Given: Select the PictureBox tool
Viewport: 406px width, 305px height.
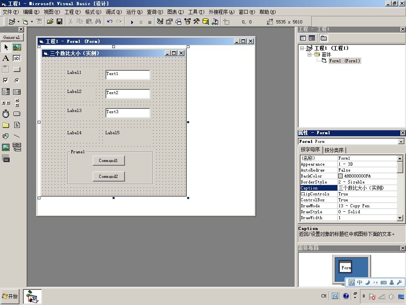Looking at the screenshot, I should [x=17, y=47].
